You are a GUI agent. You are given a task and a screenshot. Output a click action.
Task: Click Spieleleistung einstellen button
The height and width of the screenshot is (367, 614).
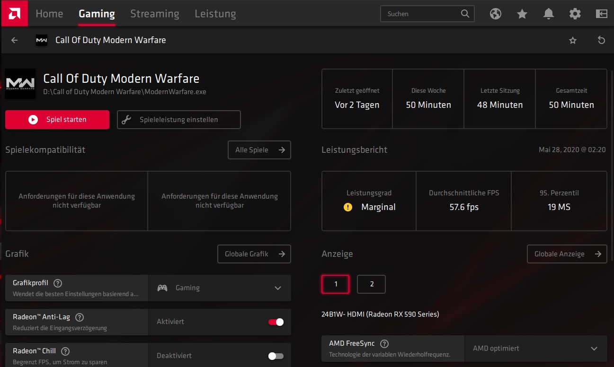click(x=179, y=120)
